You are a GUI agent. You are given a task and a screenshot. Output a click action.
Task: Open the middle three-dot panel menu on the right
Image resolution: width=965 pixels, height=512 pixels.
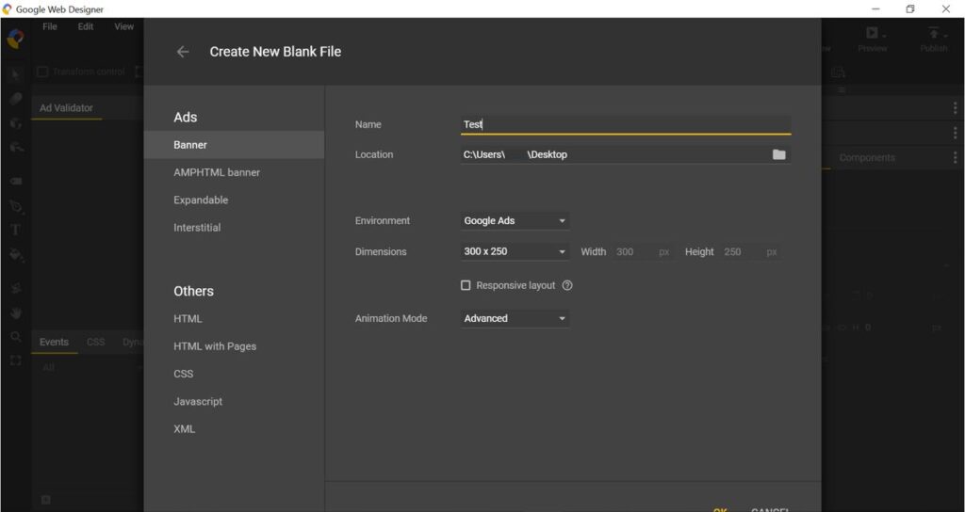[956, 132]
